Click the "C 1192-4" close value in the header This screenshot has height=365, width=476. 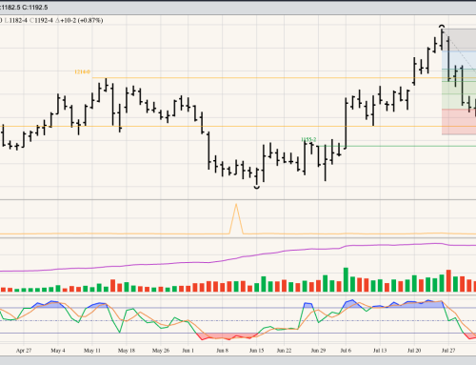(41, 20)
